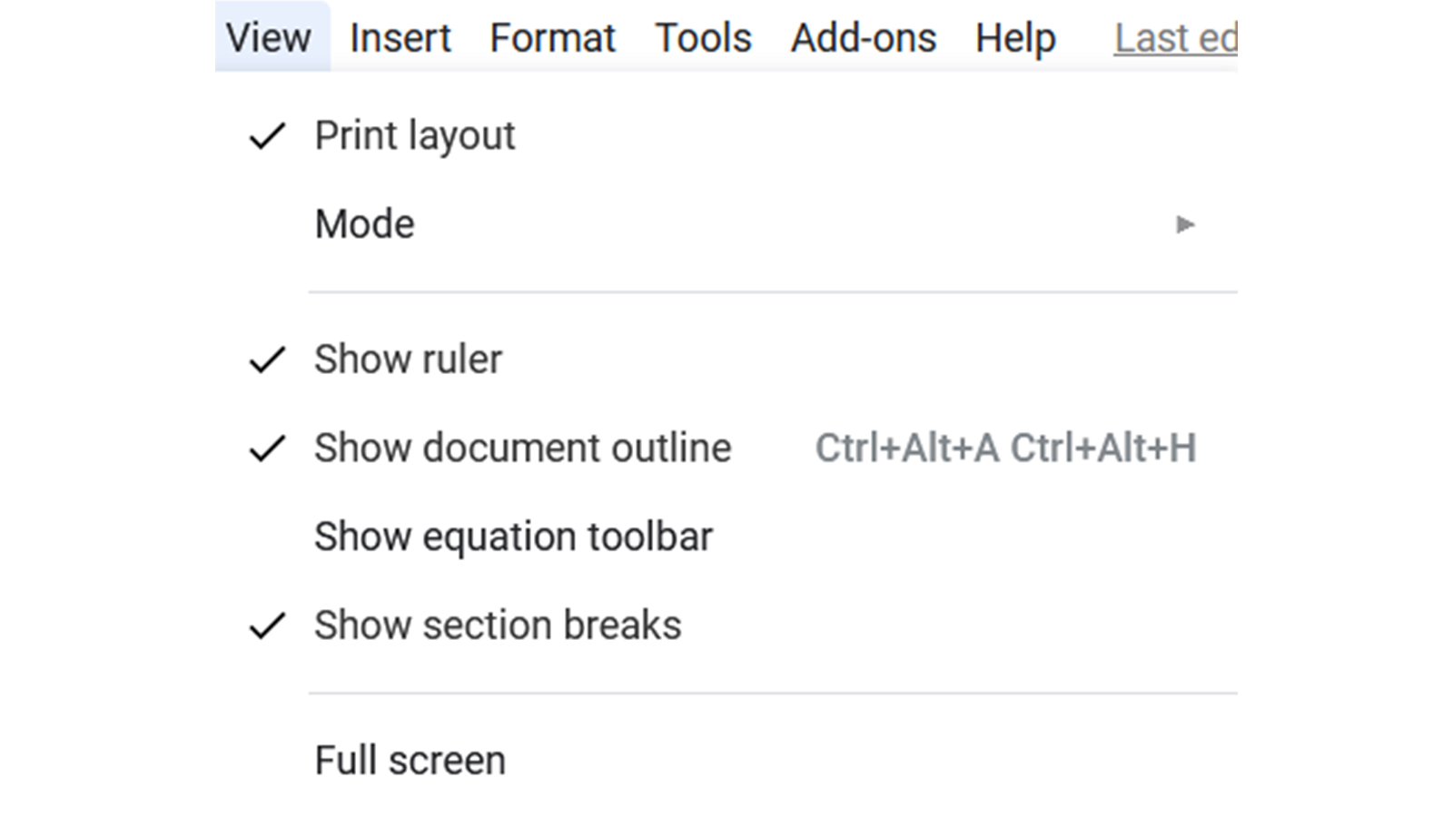Hide the document outline via menu
Viewport: 1453px width, 817px height.
(726, 448)
